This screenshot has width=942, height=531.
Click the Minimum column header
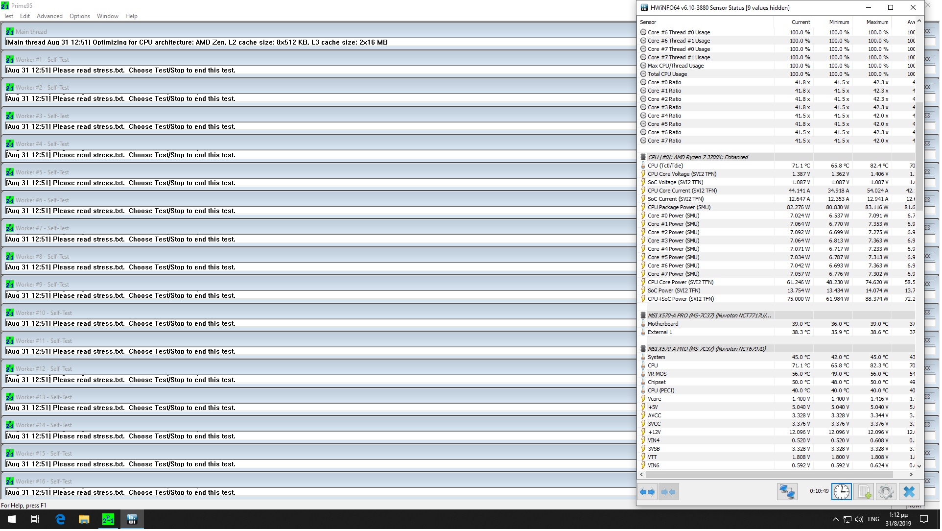(x=834, y=23)
